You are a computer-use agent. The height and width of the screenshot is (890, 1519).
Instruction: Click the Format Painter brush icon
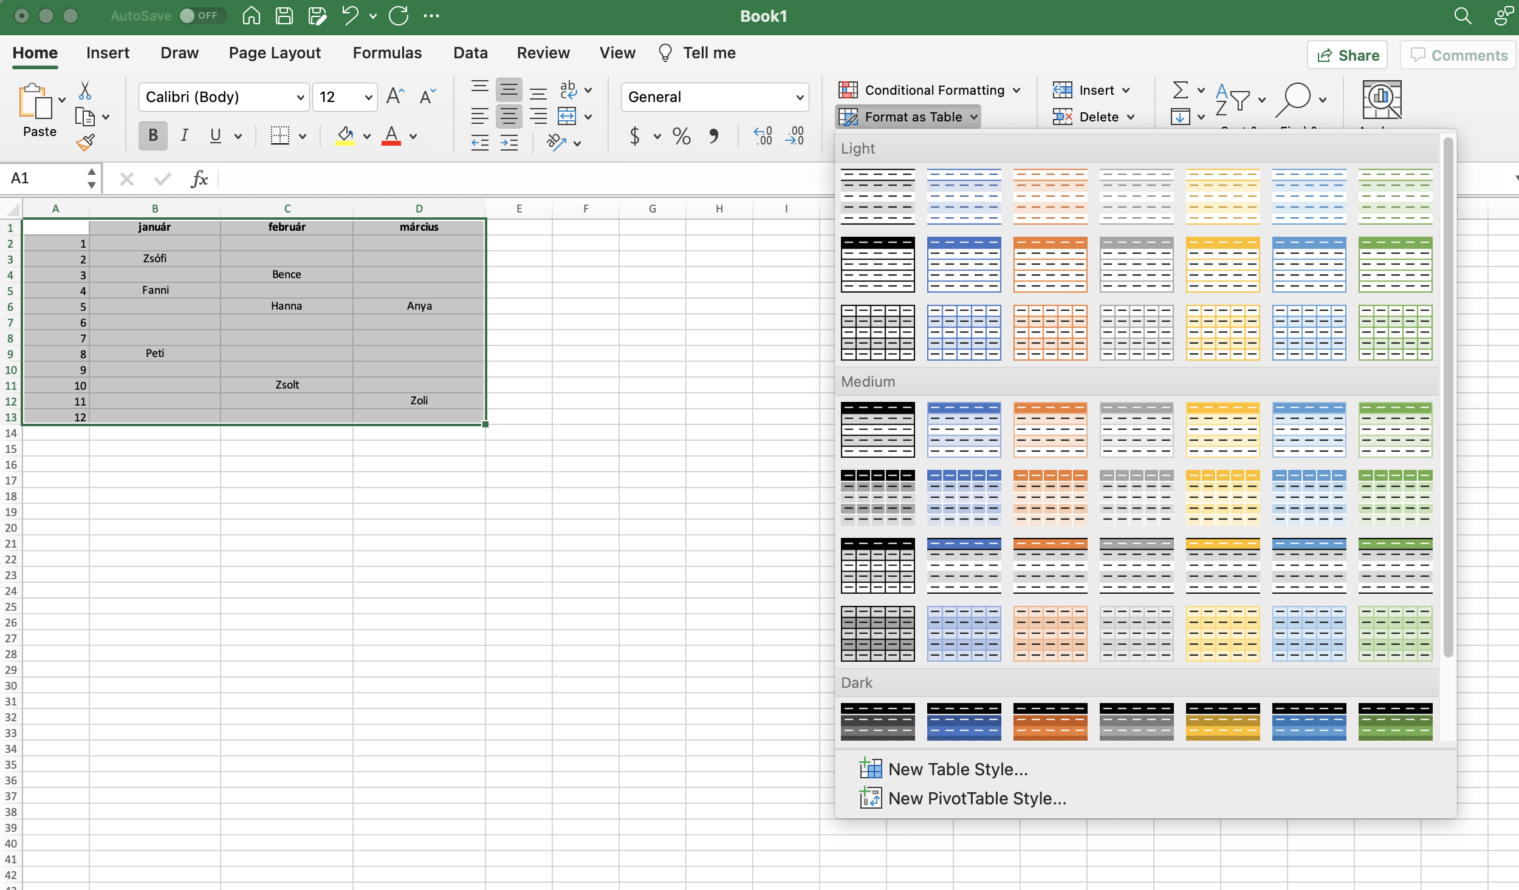click(86, 143)
